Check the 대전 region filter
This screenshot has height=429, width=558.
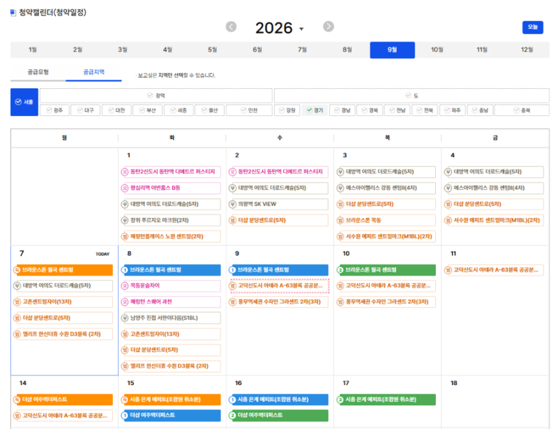coord(116,110)
